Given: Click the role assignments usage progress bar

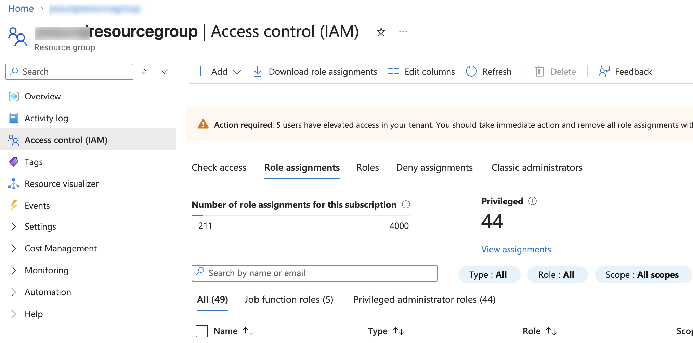Looking at the screenshot, I should [x=301, y=215].
